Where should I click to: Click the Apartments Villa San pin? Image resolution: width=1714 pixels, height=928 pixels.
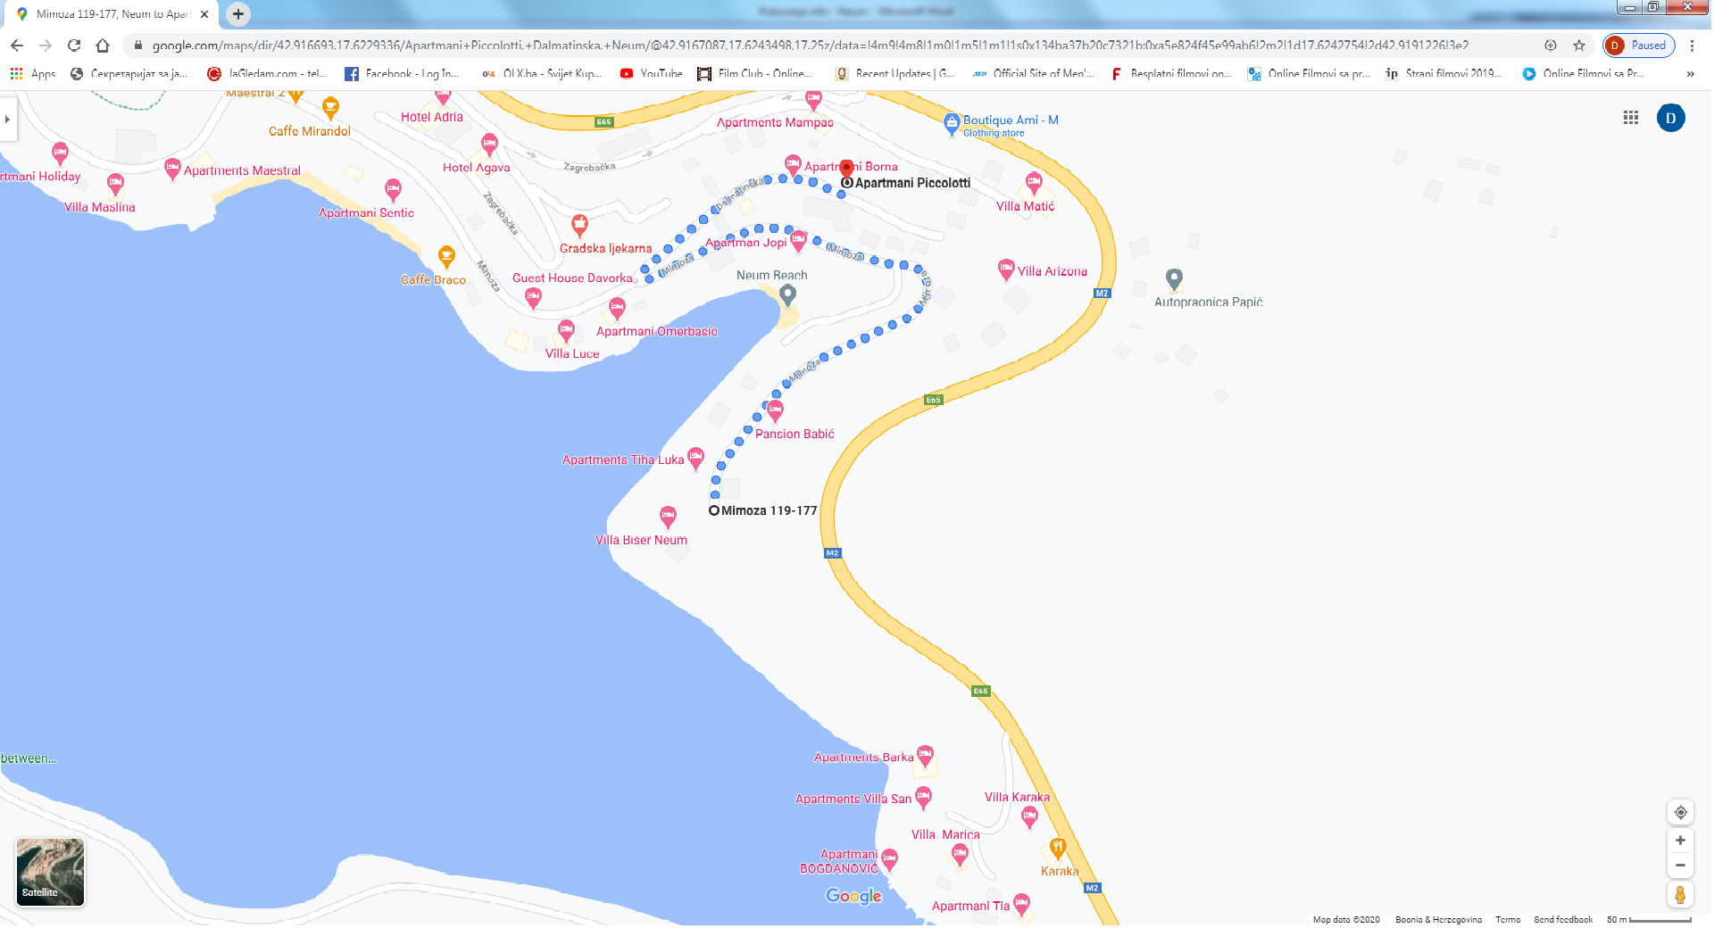(x=923, y=798)
